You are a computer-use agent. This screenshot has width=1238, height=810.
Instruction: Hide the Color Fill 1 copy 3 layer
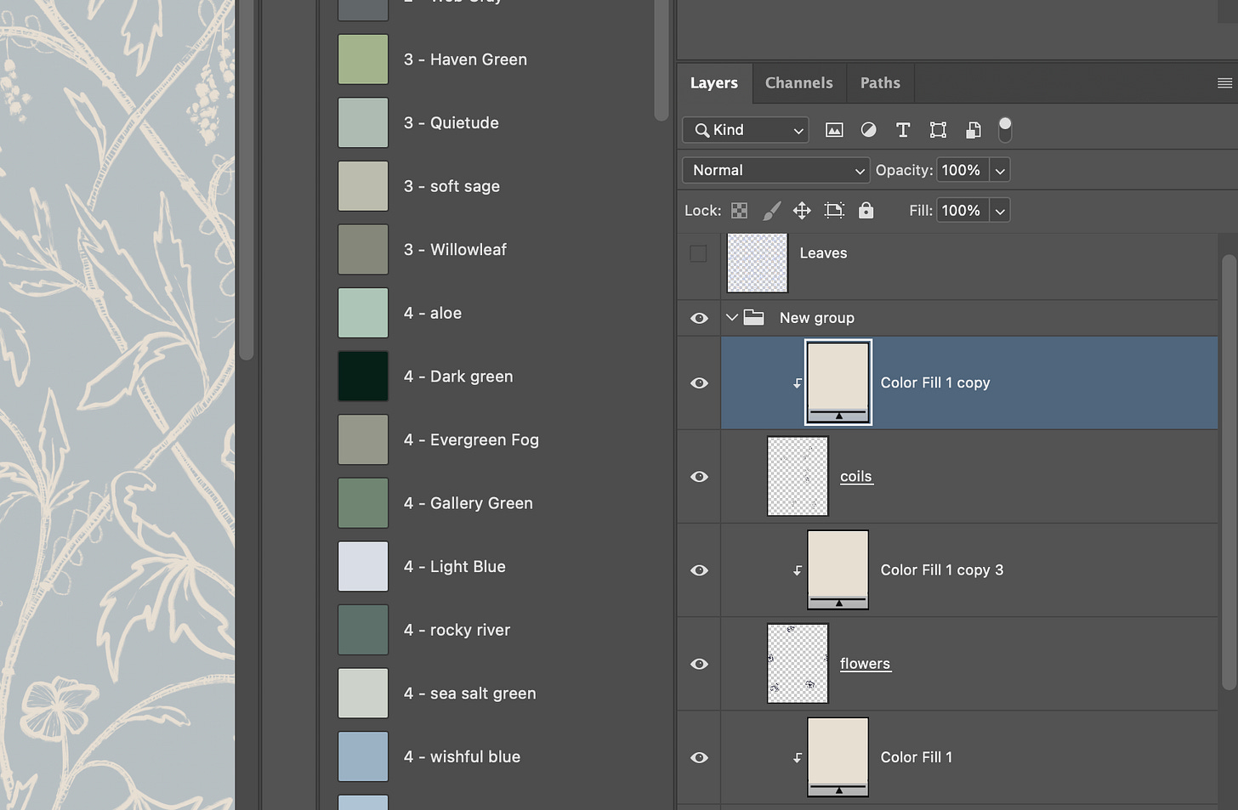[x=699, y=570]
